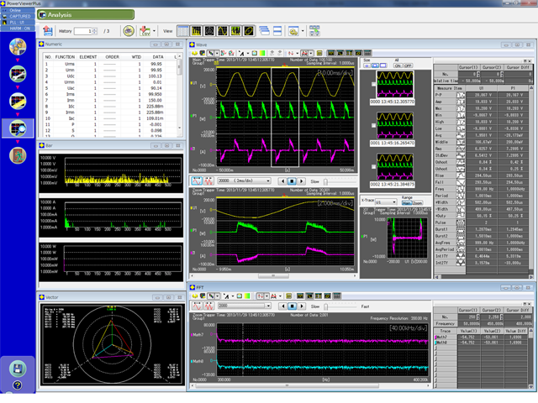
Task: Click the Online status tab
Action: coord(18,10)
